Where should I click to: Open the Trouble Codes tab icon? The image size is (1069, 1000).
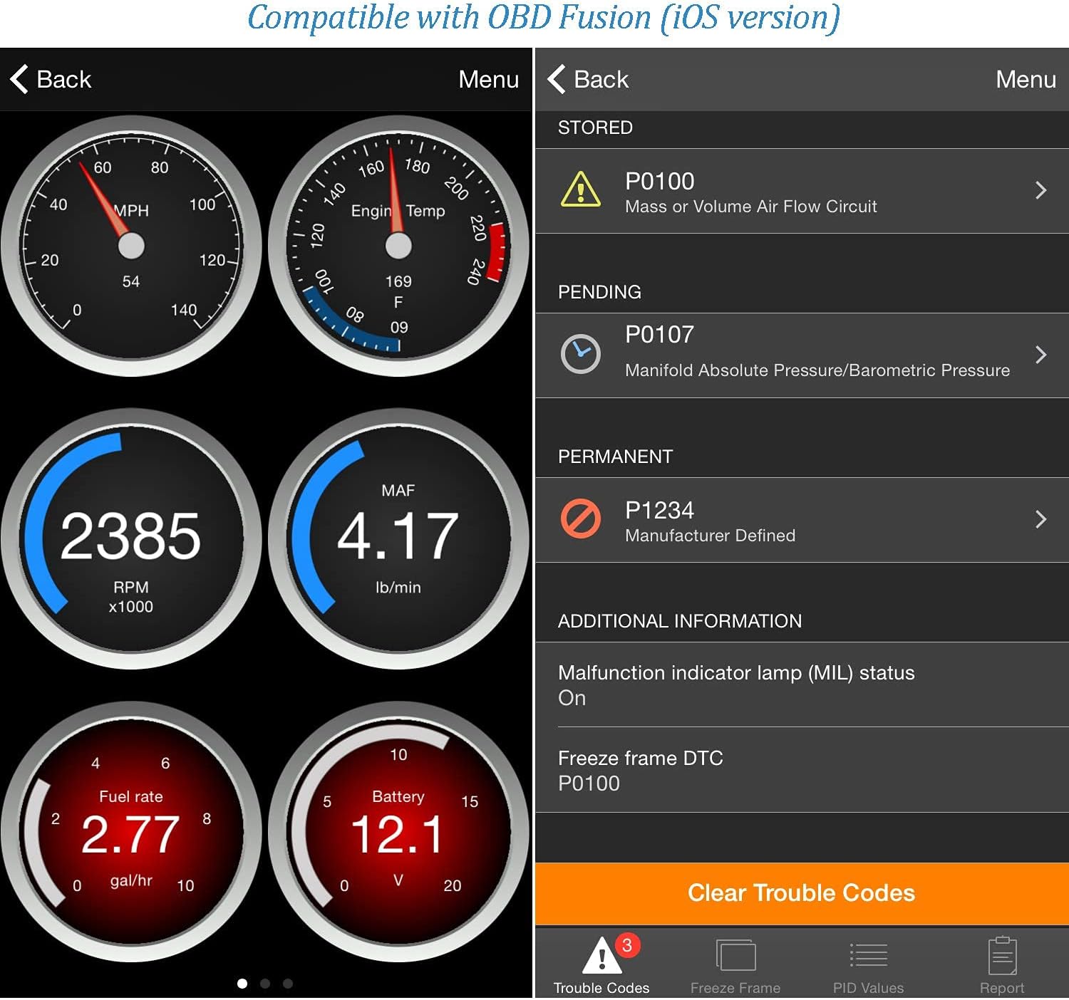(x=602, y=957)
